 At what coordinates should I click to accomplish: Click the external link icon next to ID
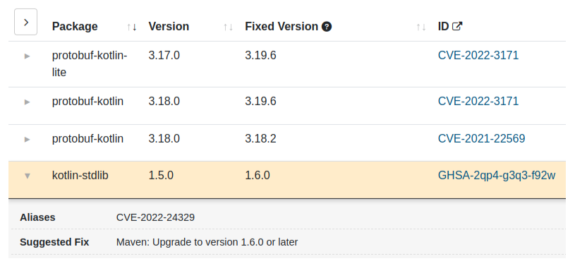pos(457,26)
